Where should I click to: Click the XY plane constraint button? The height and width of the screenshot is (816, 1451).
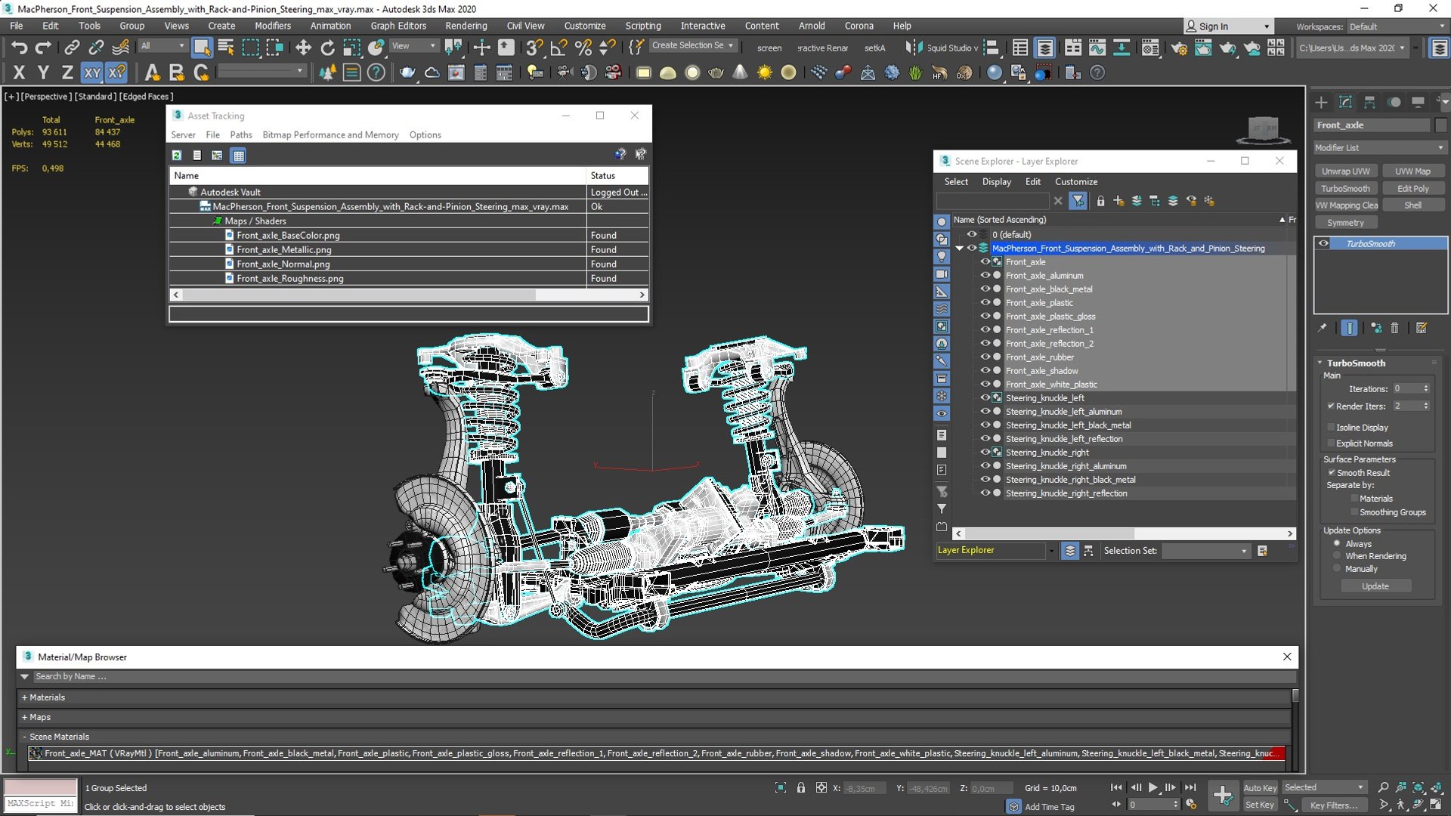tap(92, 73)
